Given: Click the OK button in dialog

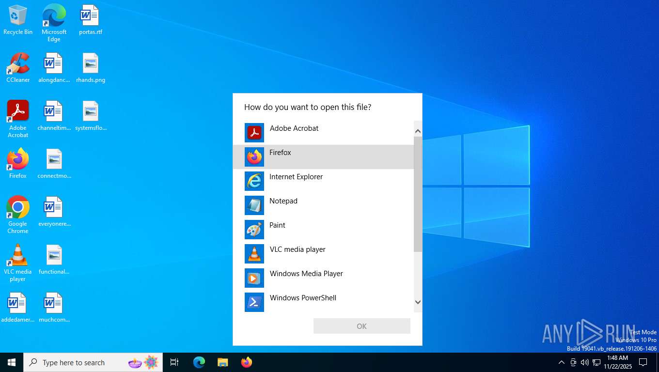Looking at the screenshot, I should tap(362, 326).
